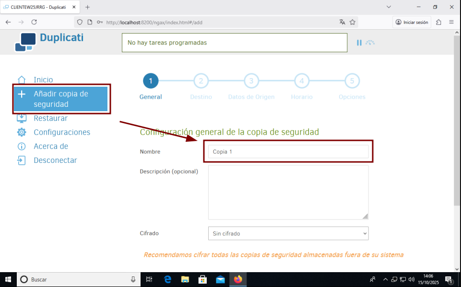Click the Desconectar logout icon
The image size is (461, 287).
coord(22,161)
